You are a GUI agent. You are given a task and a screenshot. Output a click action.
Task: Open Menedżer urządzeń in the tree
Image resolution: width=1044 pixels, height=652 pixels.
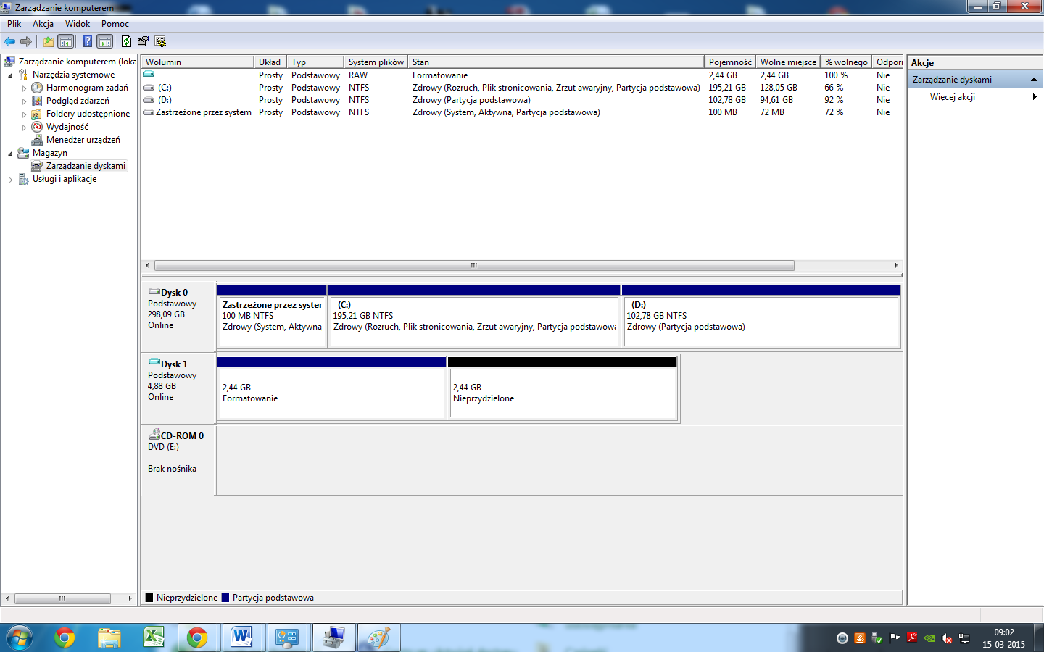pos(83,140)
